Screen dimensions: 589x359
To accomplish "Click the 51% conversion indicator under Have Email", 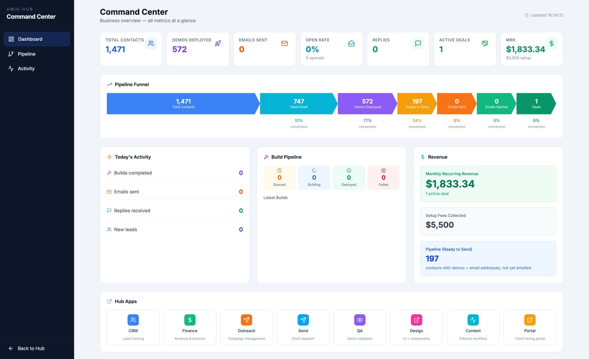I will tap(299, 121).
